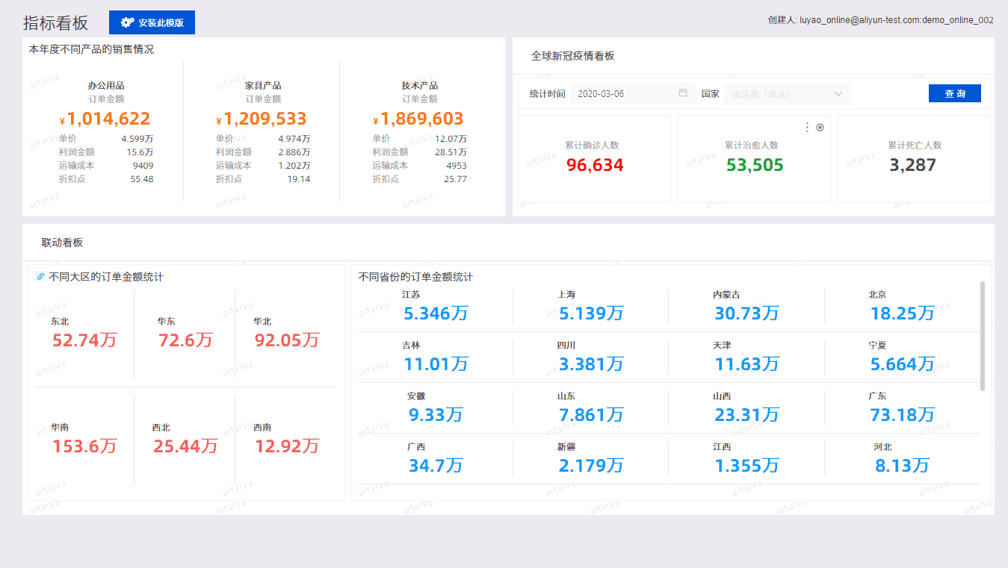Click the 内蒙古 value 30.73万

[x=746, y=313]
